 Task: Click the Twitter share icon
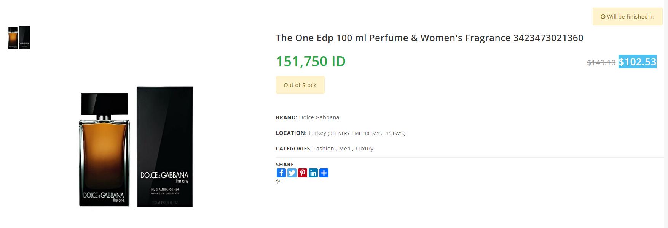pos(292,173)
